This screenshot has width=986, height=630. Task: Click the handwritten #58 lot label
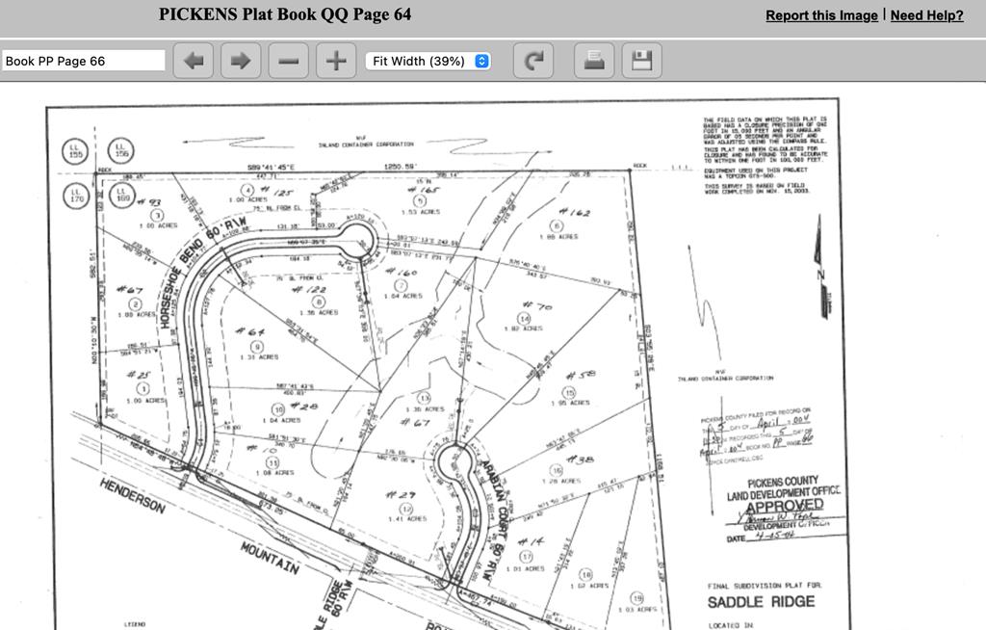581,375
